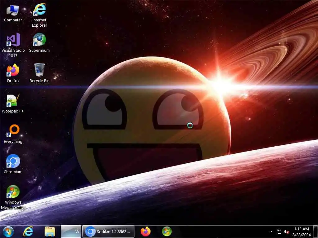Launch Internet Explorer from the taskbar

click(28, 231)
